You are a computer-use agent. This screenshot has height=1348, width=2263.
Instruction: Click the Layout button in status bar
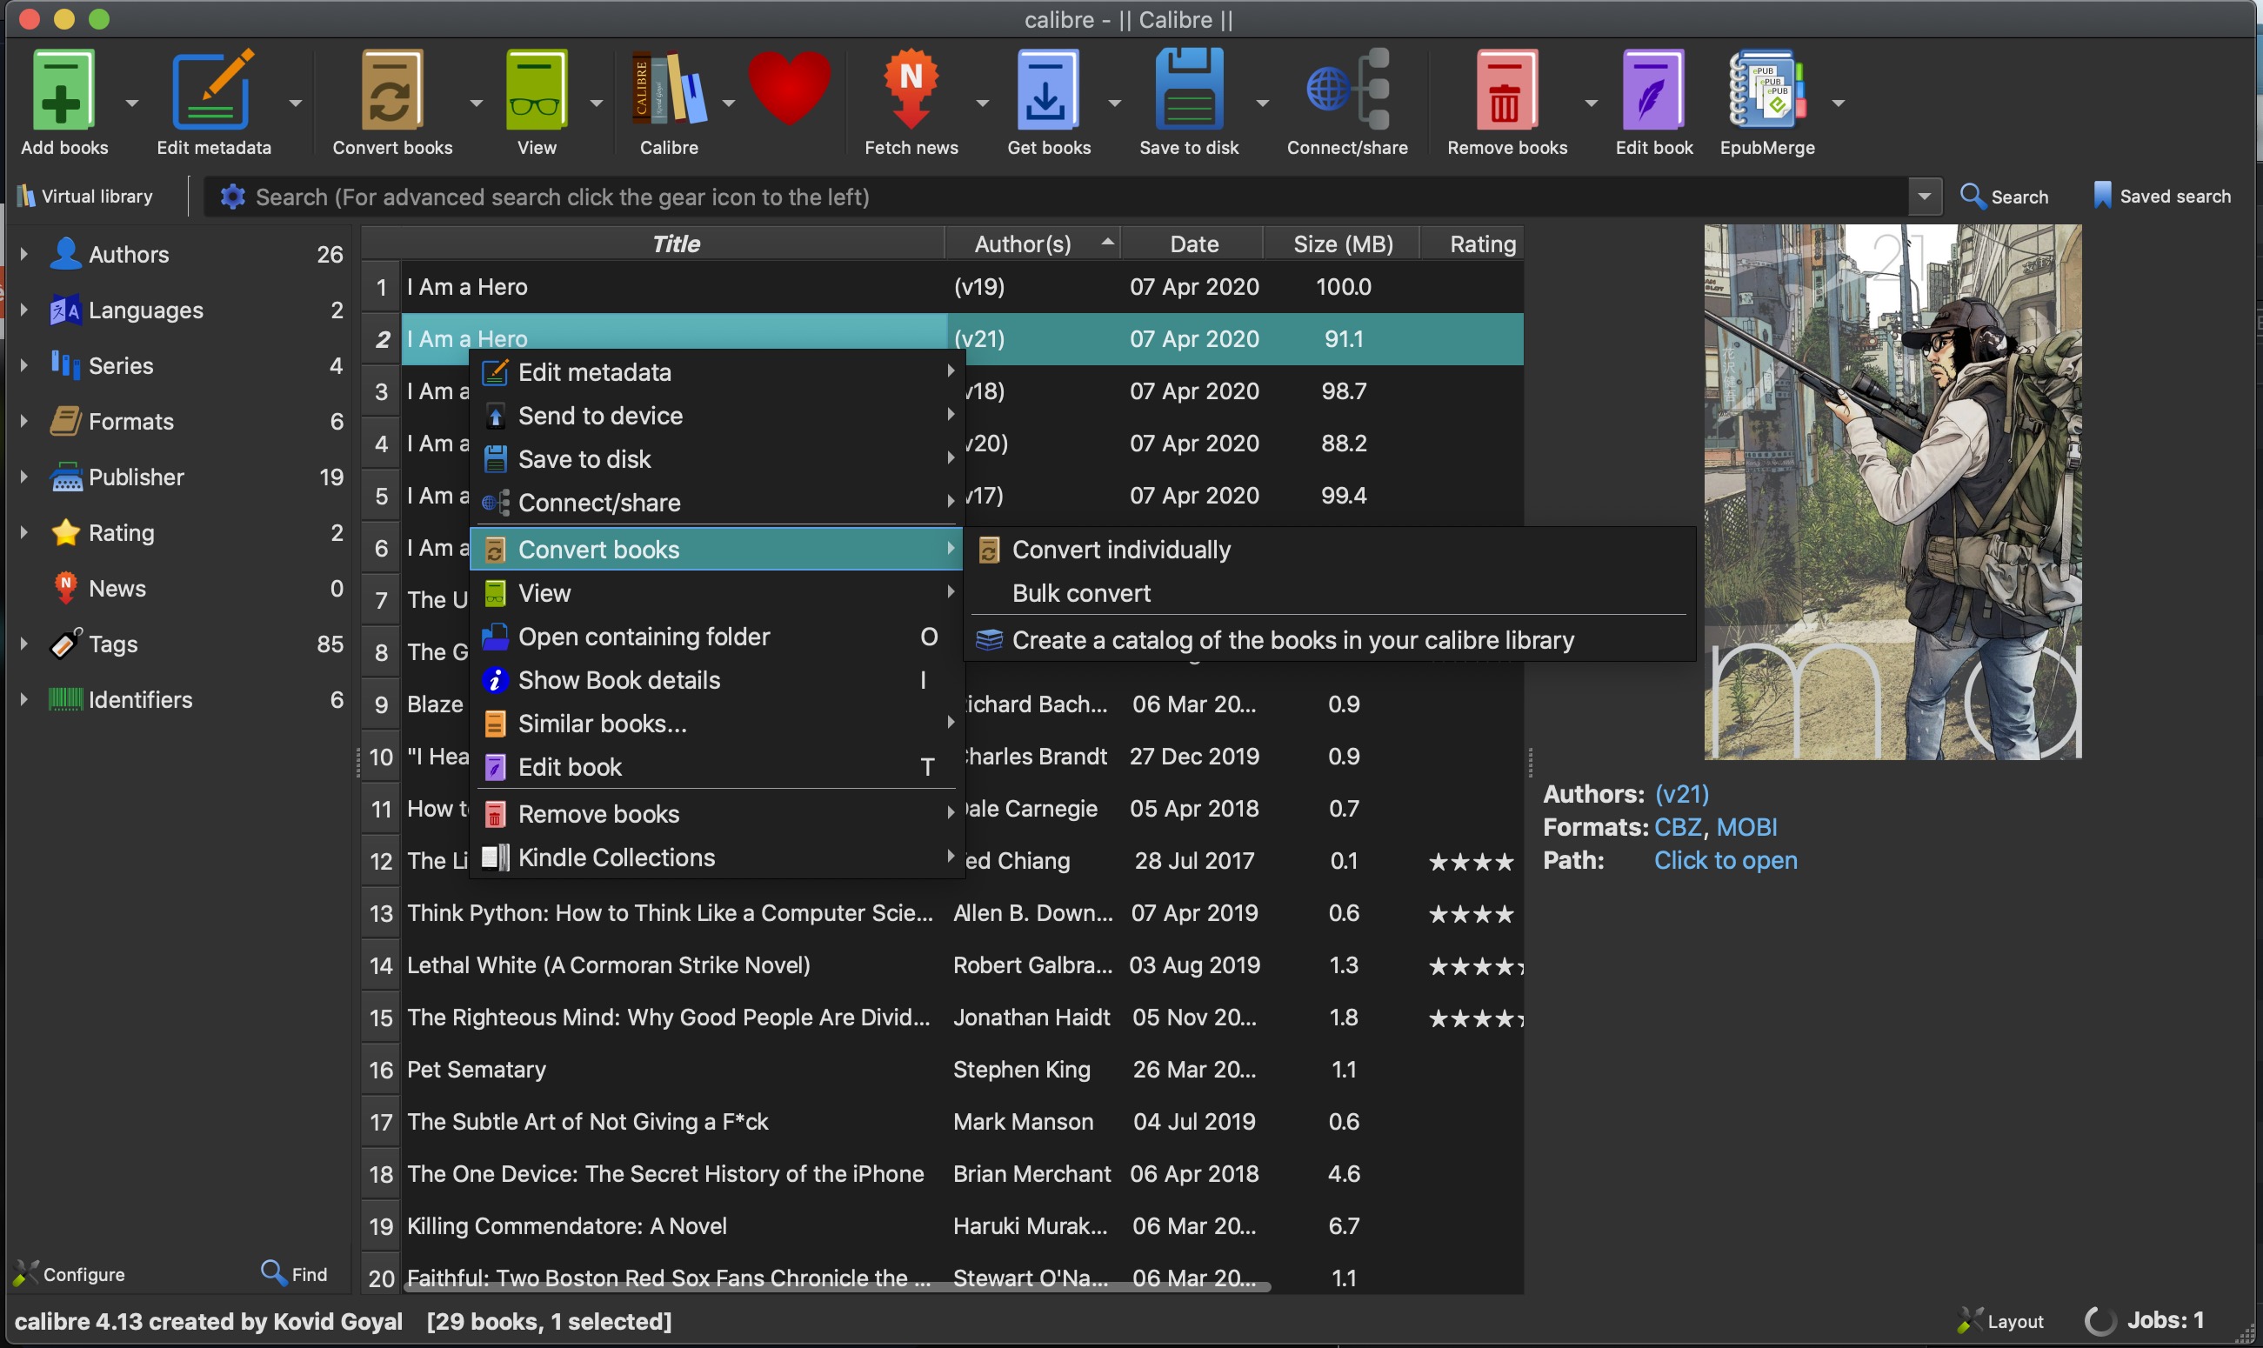[x=2000, y=1321]
